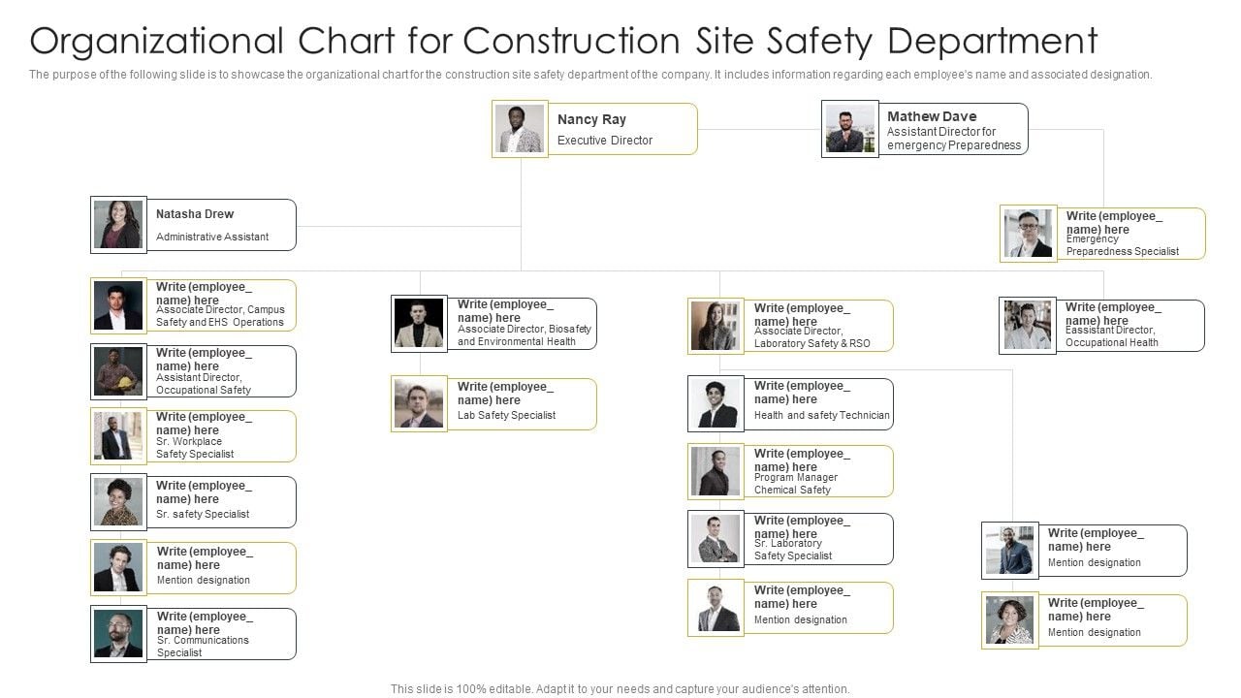Select the slide description paragraph under title
The image size is (1241, 698).
(x=590, y=75)
